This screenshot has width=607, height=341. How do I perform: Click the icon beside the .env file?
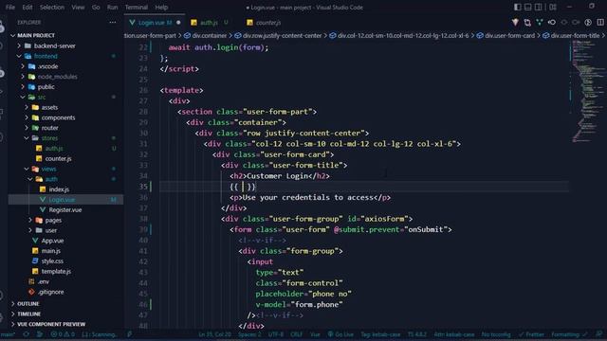(x=31, y=281)
